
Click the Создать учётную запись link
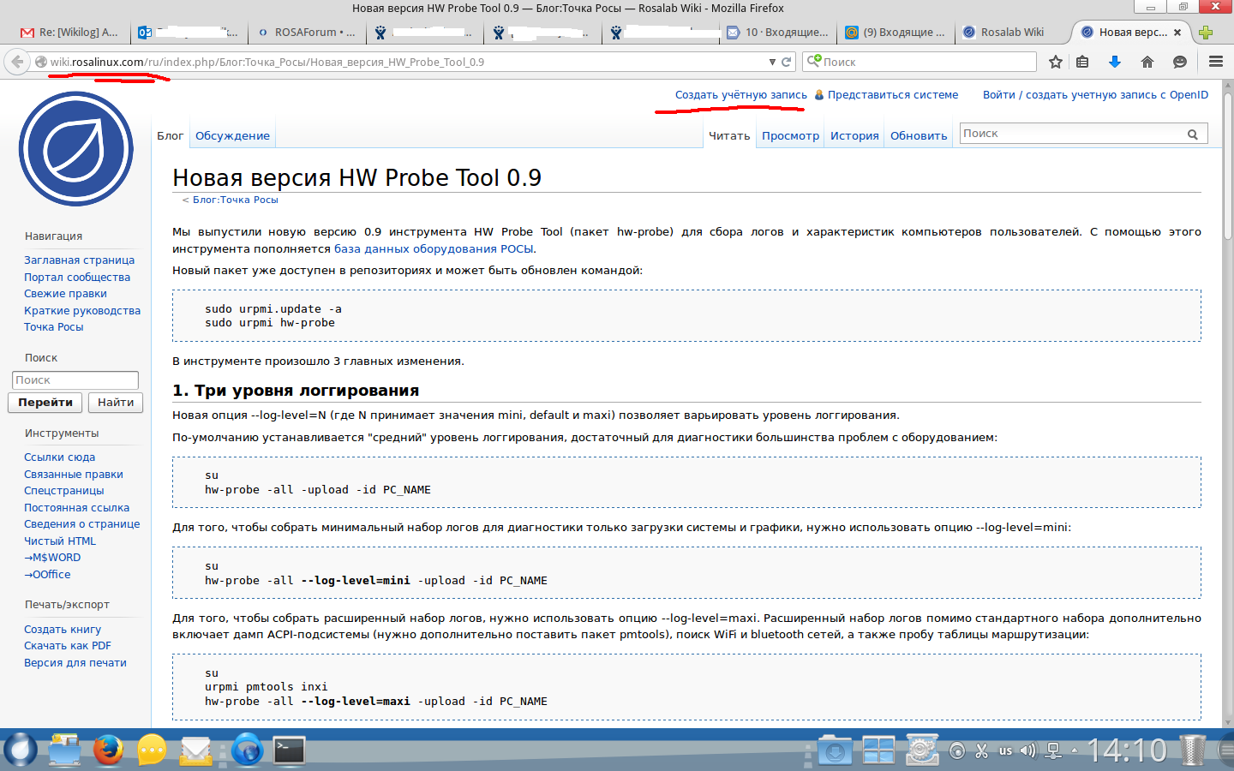click(x=741, y=95)
